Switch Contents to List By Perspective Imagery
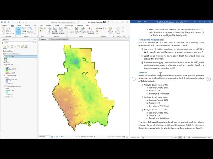Image resolution: width=213 pixels, height=159 pixels. [x=26, y=46]
